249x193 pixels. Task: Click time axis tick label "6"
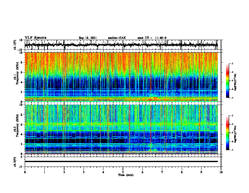(143, 172)
